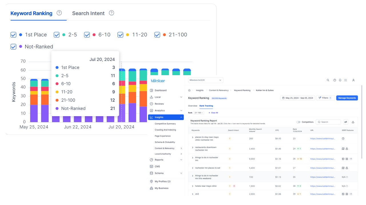The image size is (366, 205).
Task: Click the Reports pie icon in sidebar
Action: tap(152, 160)
